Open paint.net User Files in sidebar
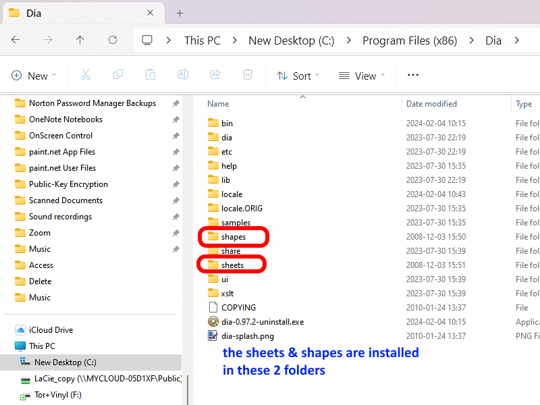 (x=55, y=167)
